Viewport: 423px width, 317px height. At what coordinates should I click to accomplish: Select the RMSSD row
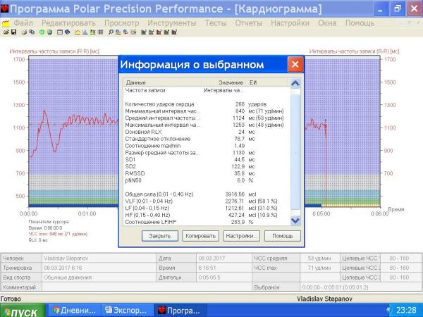pyautogui.click(x=207, y=173)
